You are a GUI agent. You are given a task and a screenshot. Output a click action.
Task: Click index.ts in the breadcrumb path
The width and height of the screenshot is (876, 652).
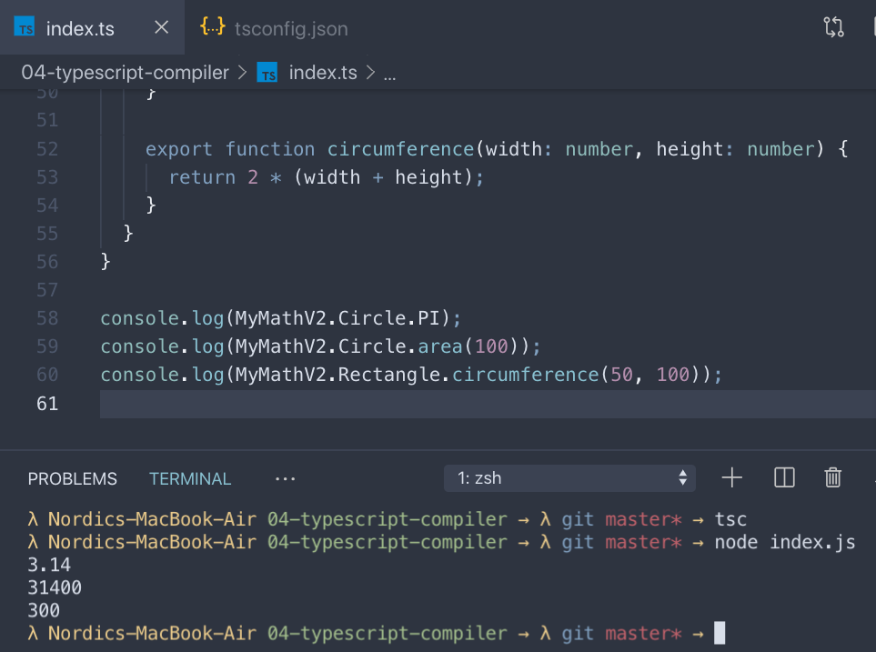[x=323, y=73]
